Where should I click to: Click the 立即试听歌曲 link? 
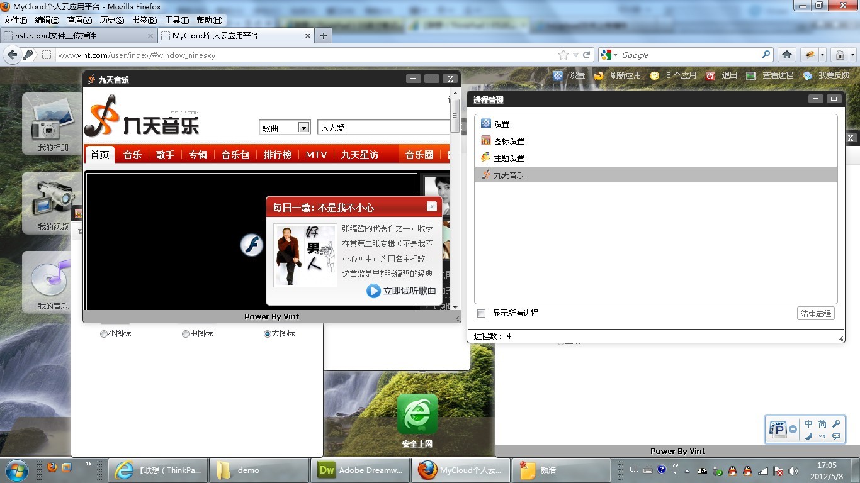pyautogui.click(x=410, y=291)
